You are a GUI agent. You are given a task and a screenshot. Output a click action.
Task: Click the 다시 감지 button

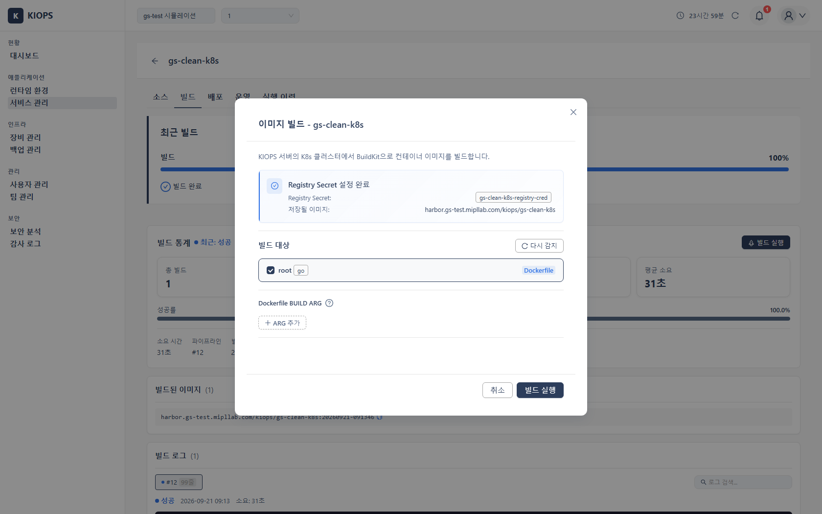pos(539,246)
